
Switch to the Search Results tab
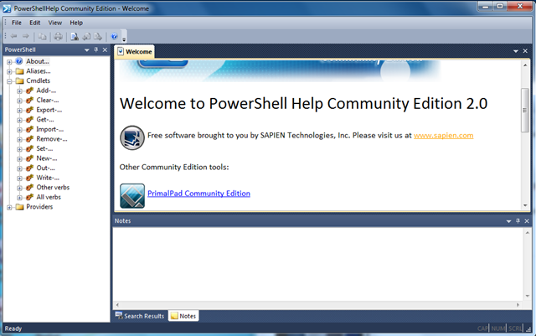coord(140,316)
